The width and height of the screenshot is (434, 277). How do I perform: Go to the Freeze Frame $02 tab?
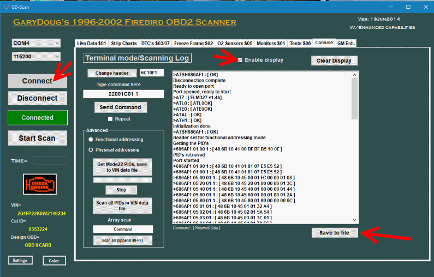[193, 43]
